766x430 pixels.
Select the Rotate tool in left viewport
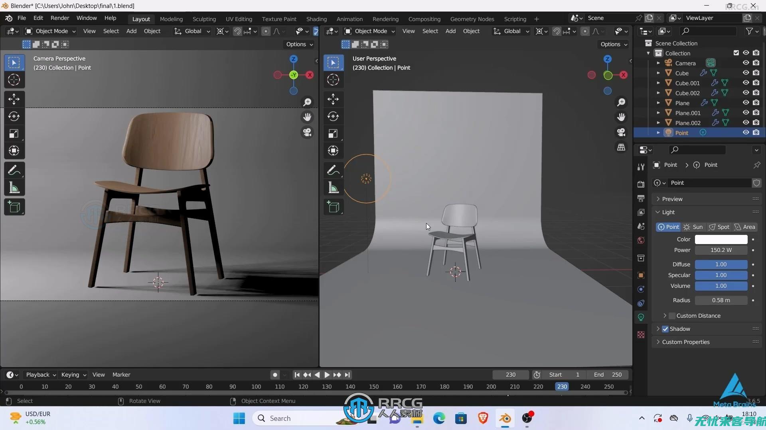(x=14, y=116)
